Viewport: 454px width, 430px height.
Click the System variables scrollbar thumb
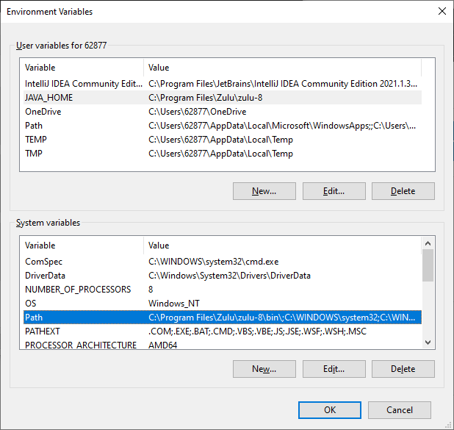(x=428, y=265)
